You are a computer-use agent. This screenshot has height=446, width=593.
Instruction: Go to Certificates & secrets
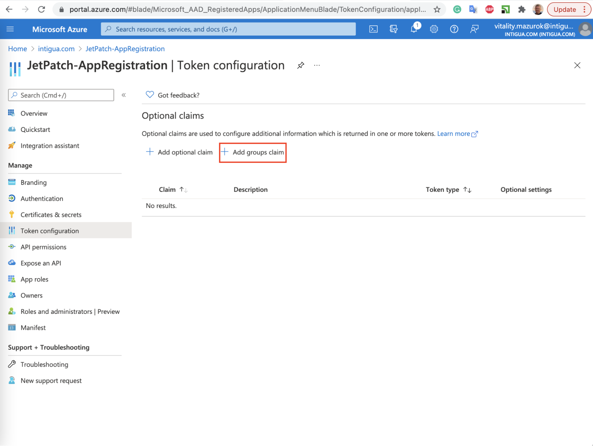point(51,215)
